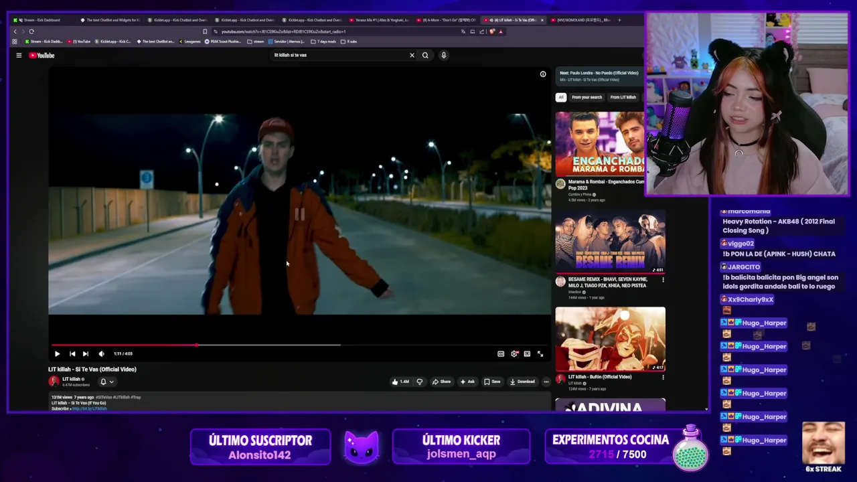Skip to the previous video in player
This screenshot has height=482, width=857.
[x=72, y=353]
